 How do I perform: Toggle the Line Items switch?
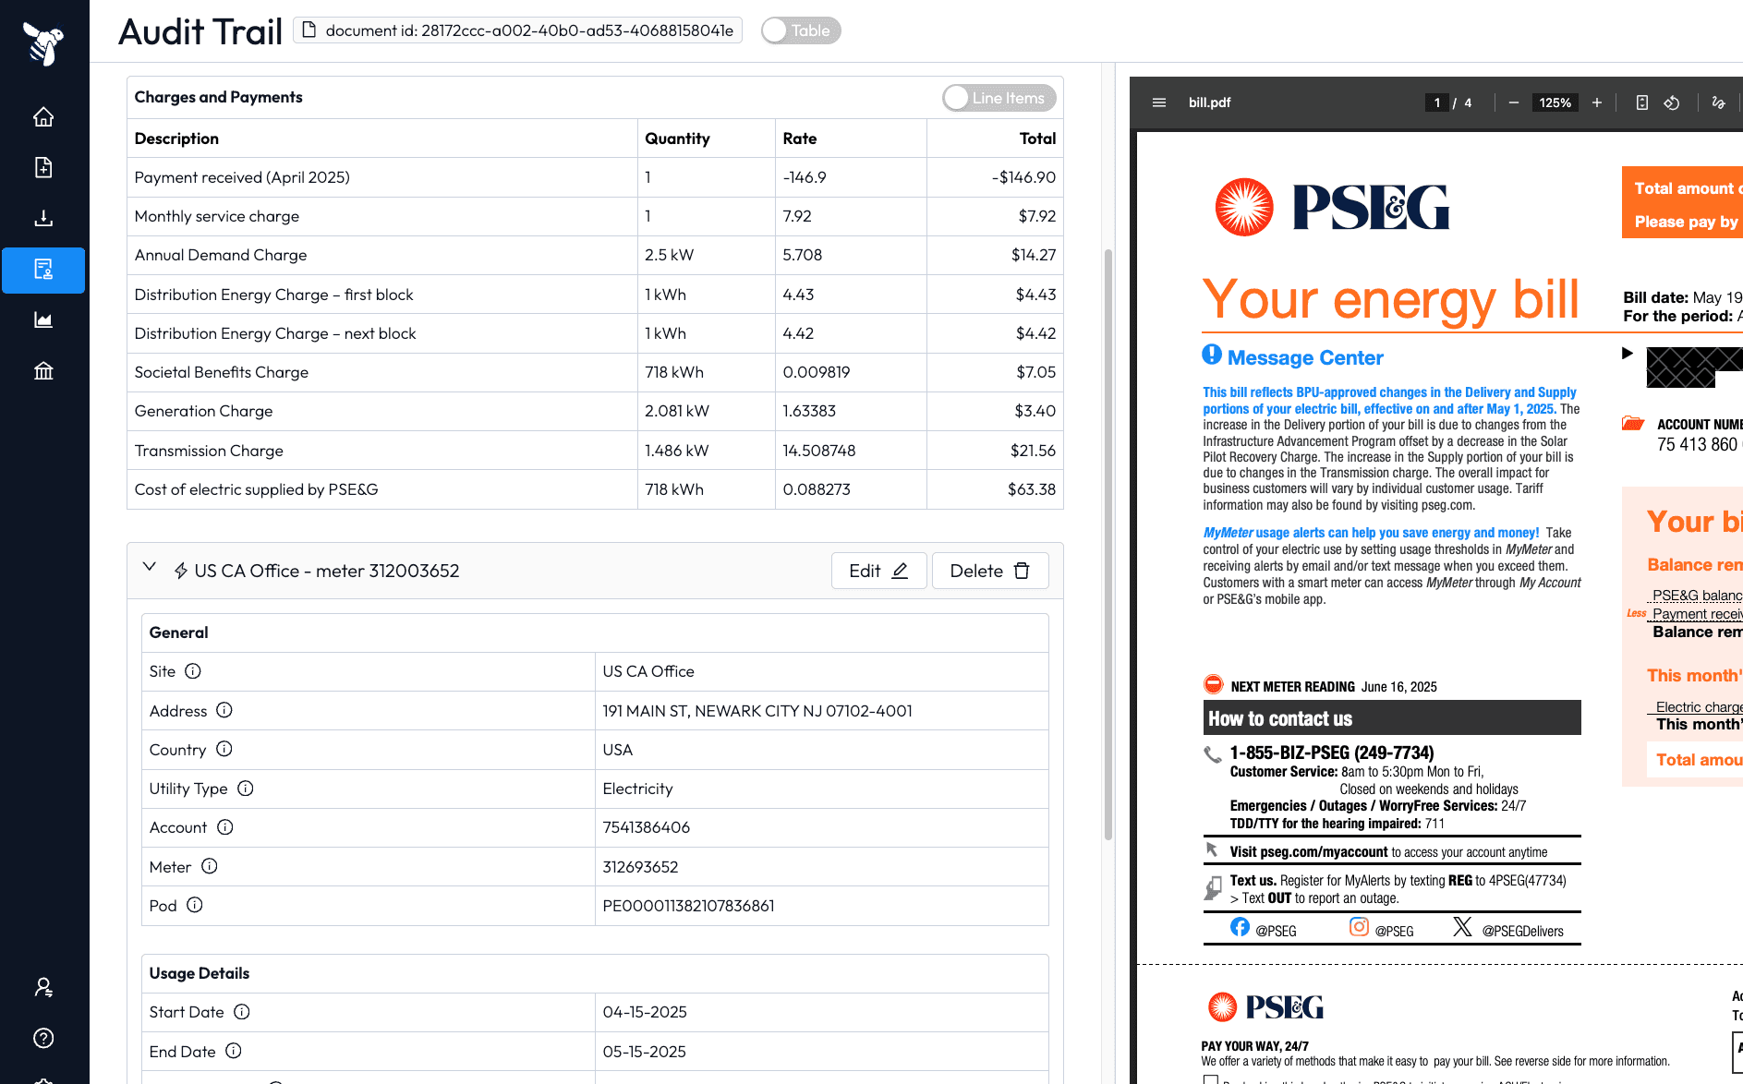[x=999, y=98]
